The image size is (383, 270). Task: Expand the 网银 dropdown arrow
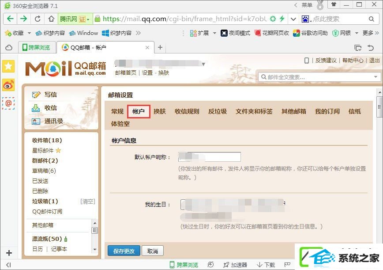[357, 33]
